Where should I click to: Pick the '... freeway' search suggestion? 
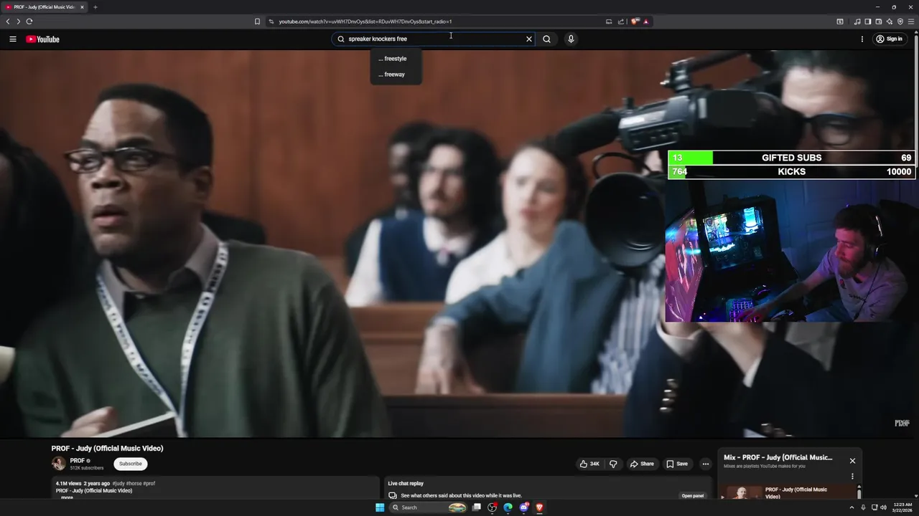[392, 75]
